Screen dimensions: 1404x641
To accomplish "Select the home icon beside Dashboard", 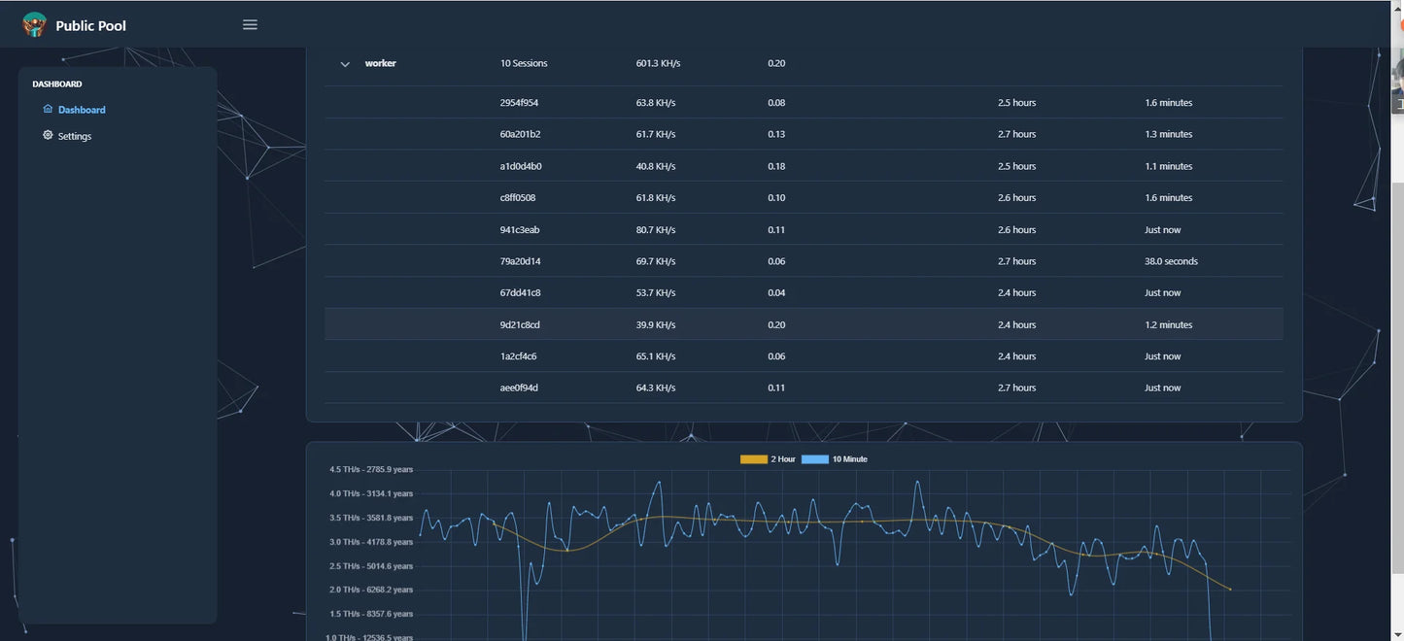I will [x=48, y=109].
